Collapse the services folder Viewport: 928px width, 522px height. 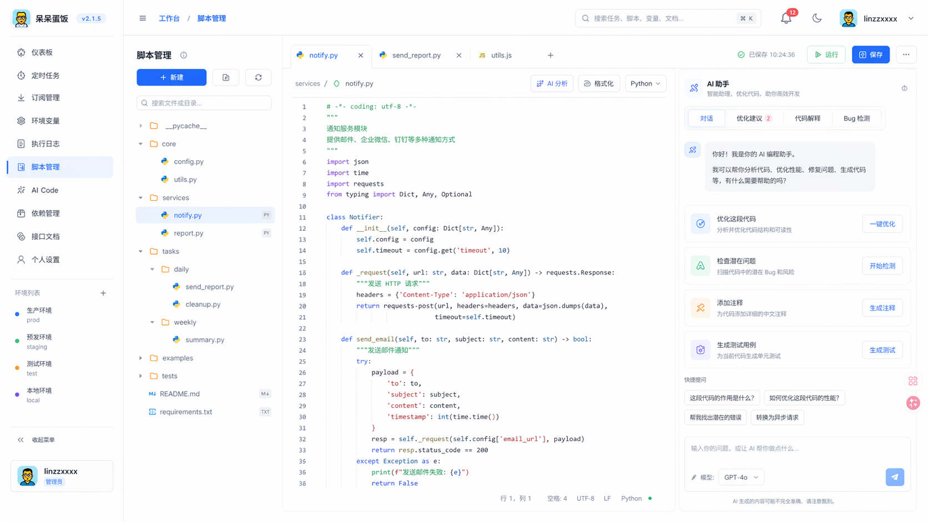141,197
